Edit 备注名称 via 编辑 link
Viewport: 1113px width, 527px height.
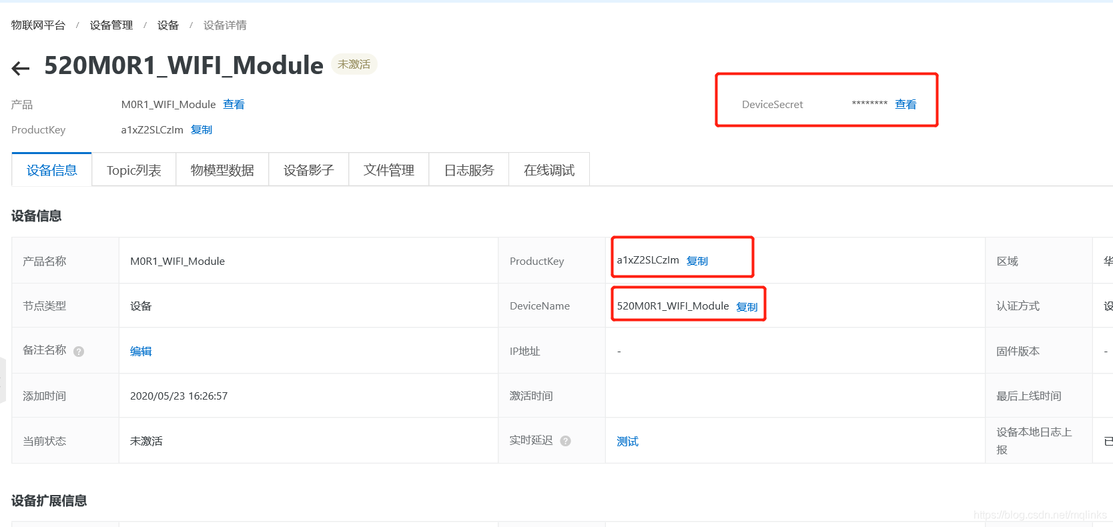[141, 352]
